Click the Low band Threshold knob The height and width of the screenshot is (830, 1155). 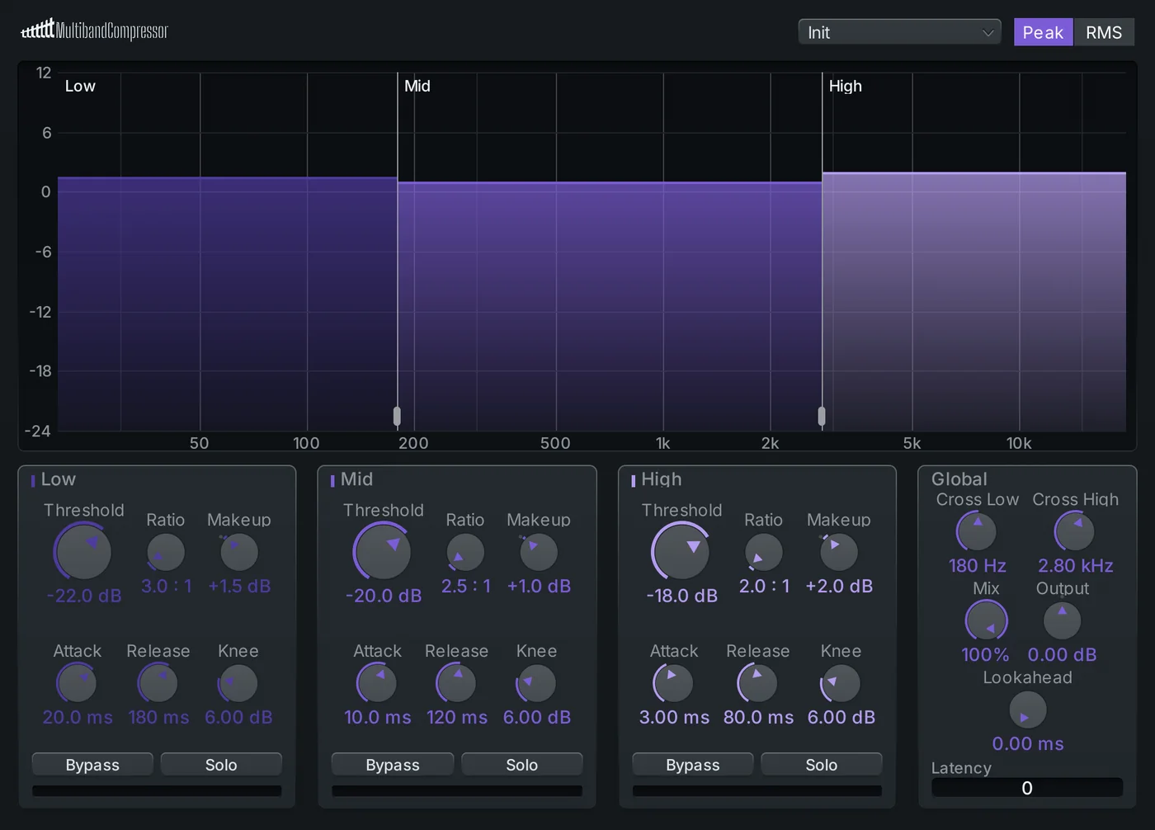tap(82, 551)
